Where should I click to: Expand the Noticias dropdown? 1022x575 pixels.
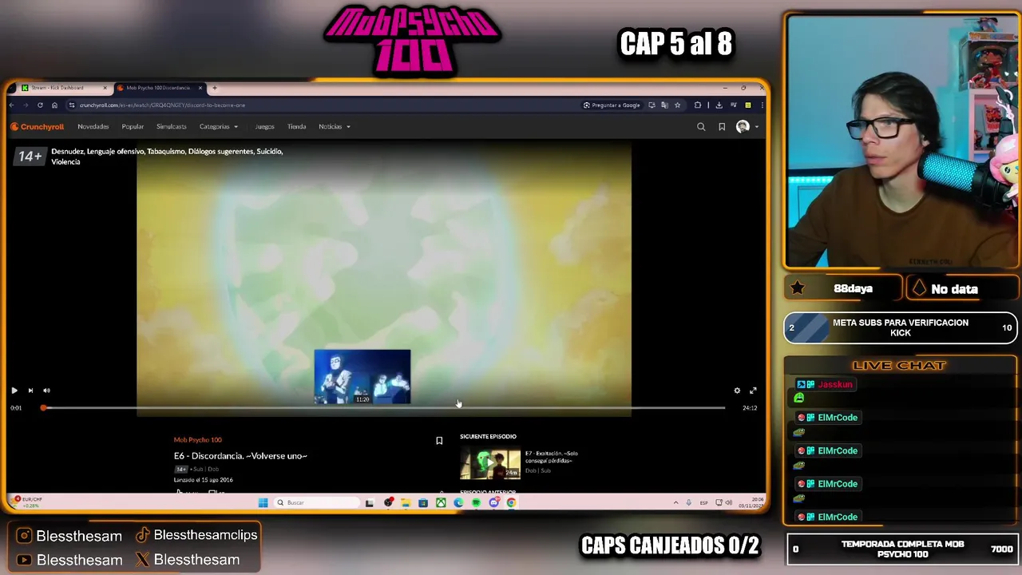click(335, 126)
